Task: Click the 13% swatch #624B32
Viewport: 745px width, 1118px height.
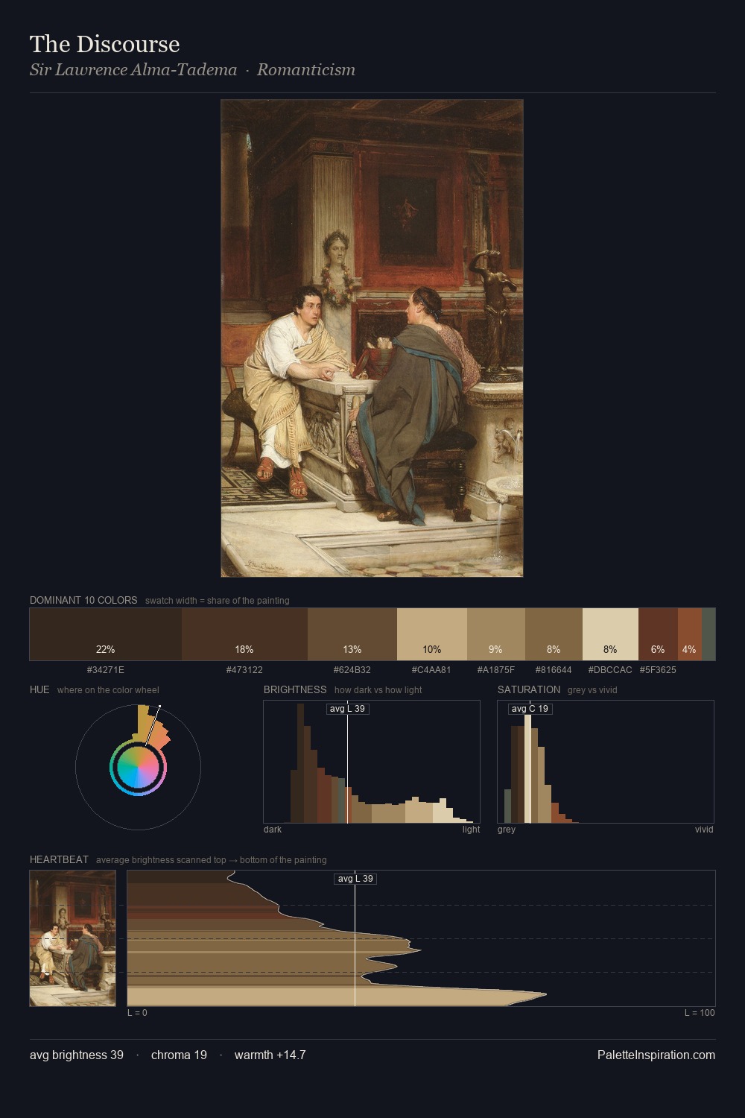Action: pos(352,634)
